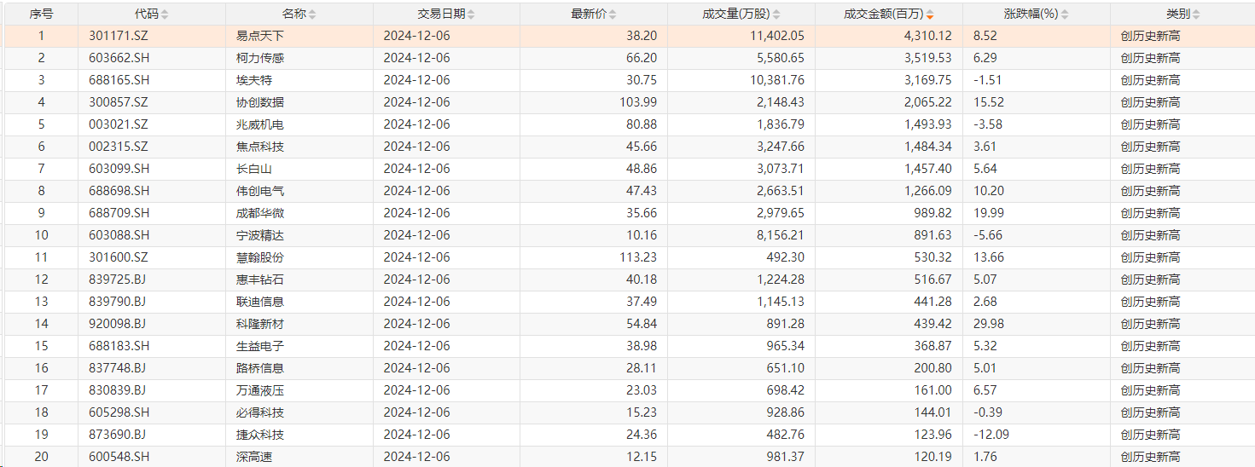Viewport: 1255px width, 467px height.
Task: Select the name 兆威机电
Action: click(260, 124)
